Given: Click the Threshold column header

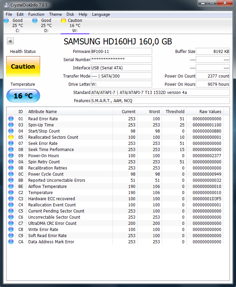Looking at the screenshot, I should click(174, 111).
